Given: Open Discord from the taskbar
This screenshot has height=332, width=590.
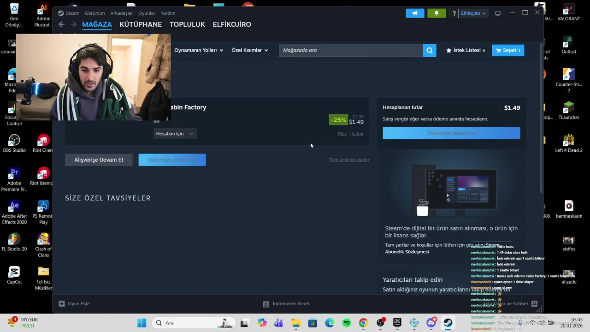Looking at the screenshot, I should (431, 323).
